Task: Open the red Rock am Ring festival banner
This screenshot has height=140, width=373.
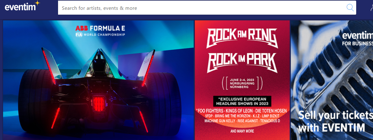Action: 242,80
